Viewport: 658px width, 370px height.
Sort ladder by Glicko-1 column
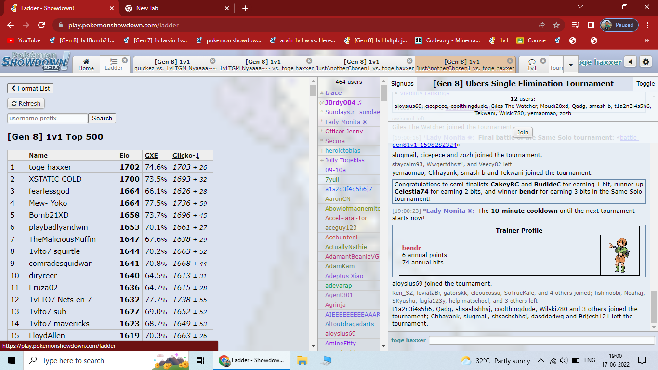tap(186, 155)
